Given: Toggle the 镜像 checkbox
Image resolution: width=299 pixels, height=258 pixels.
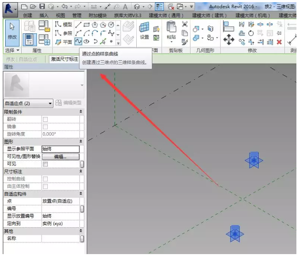Looking at the screenshot, I should pos(45,127).
